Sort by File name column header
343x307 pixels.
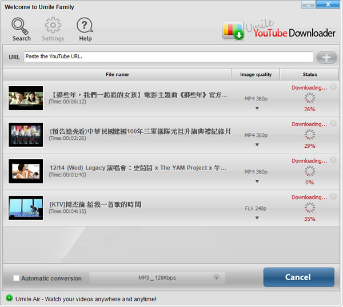(x=117, y=74)
